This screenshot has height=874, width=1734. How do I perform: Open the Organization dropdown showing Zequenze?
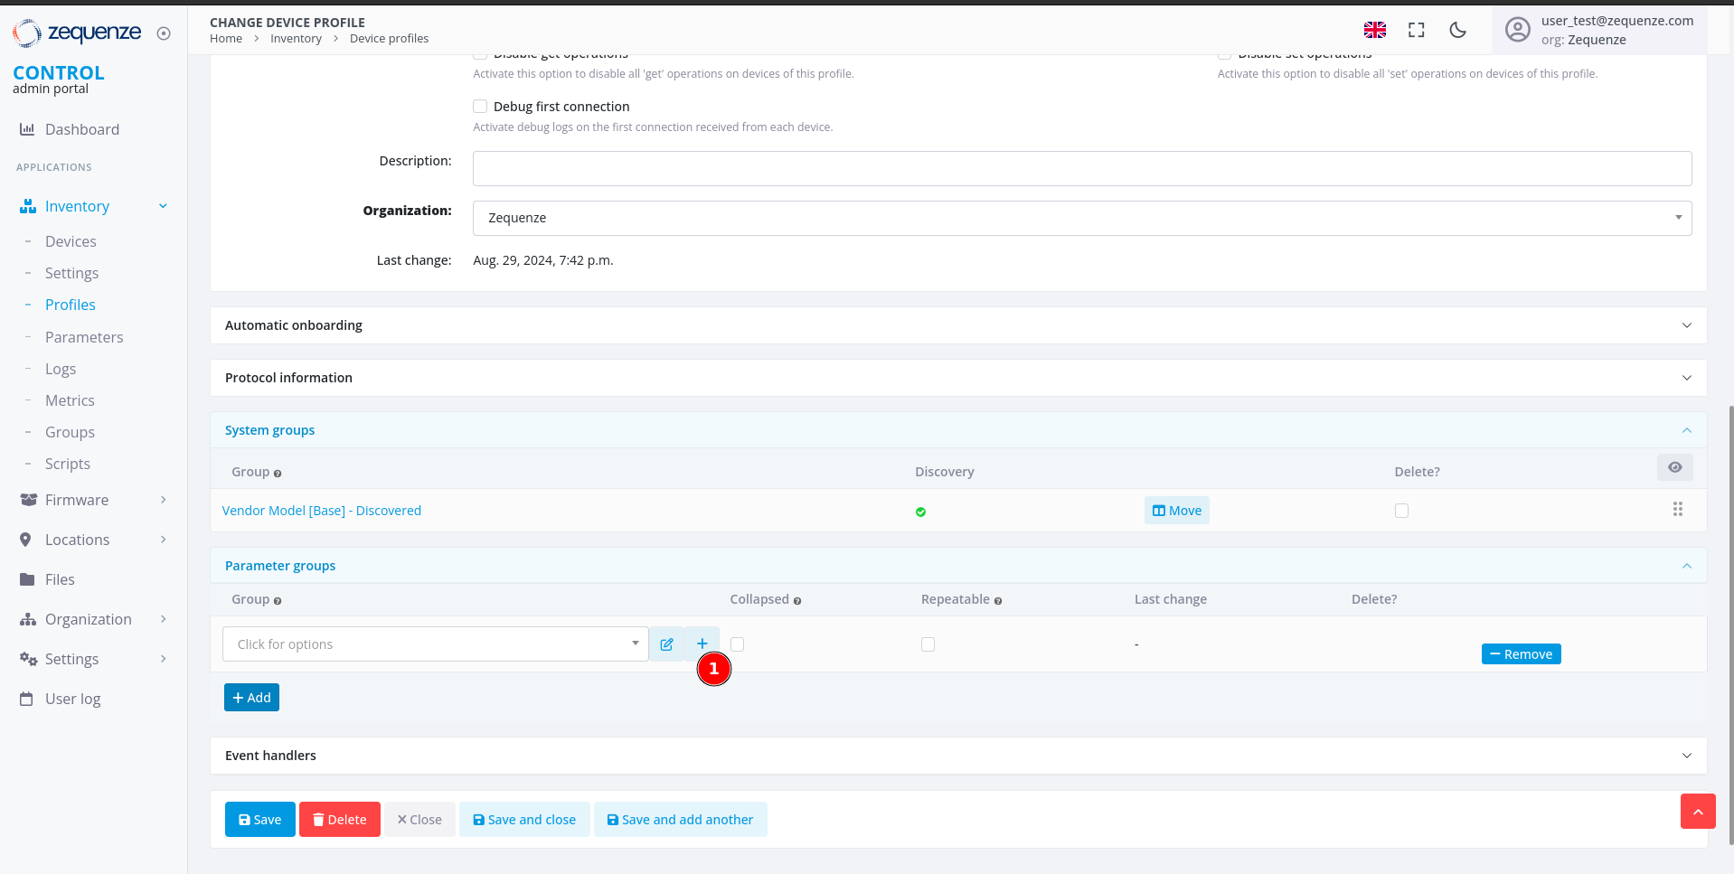[x=1081, y=218]
